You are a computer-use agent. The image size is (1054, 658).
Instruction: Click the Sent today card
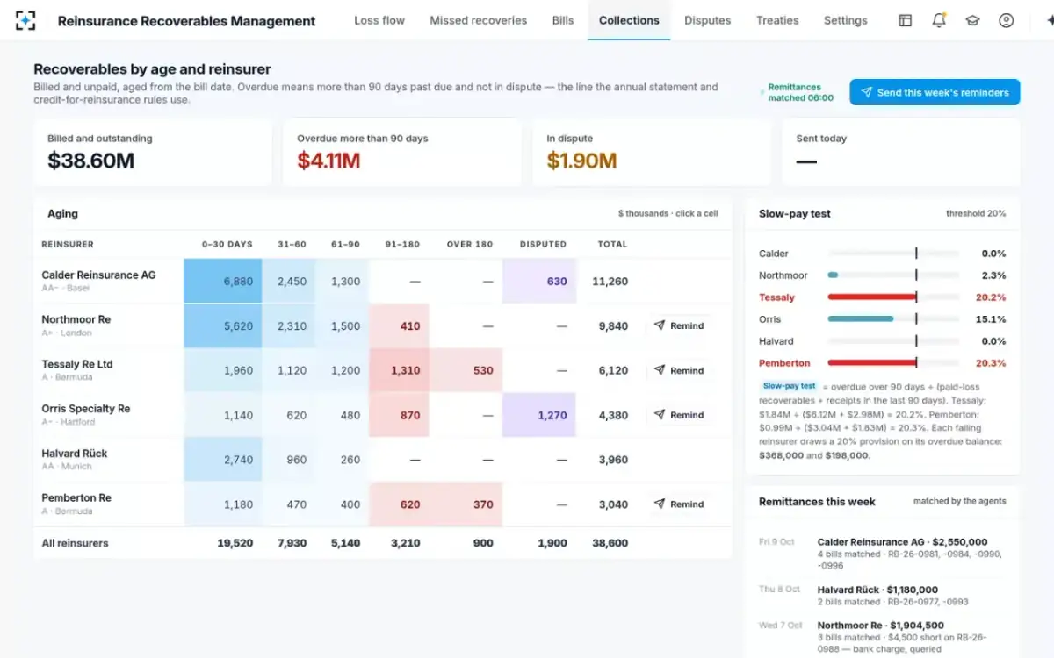pos(901,153)
